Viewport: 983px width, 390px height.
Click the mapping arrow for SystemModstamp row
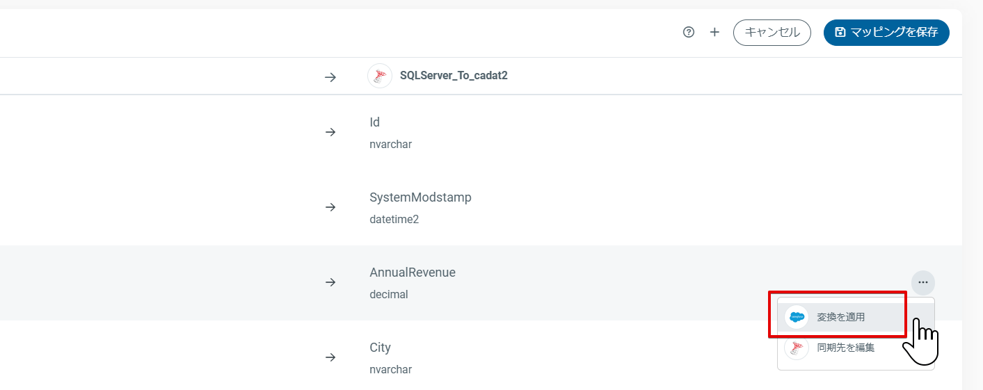coord(330,207)
